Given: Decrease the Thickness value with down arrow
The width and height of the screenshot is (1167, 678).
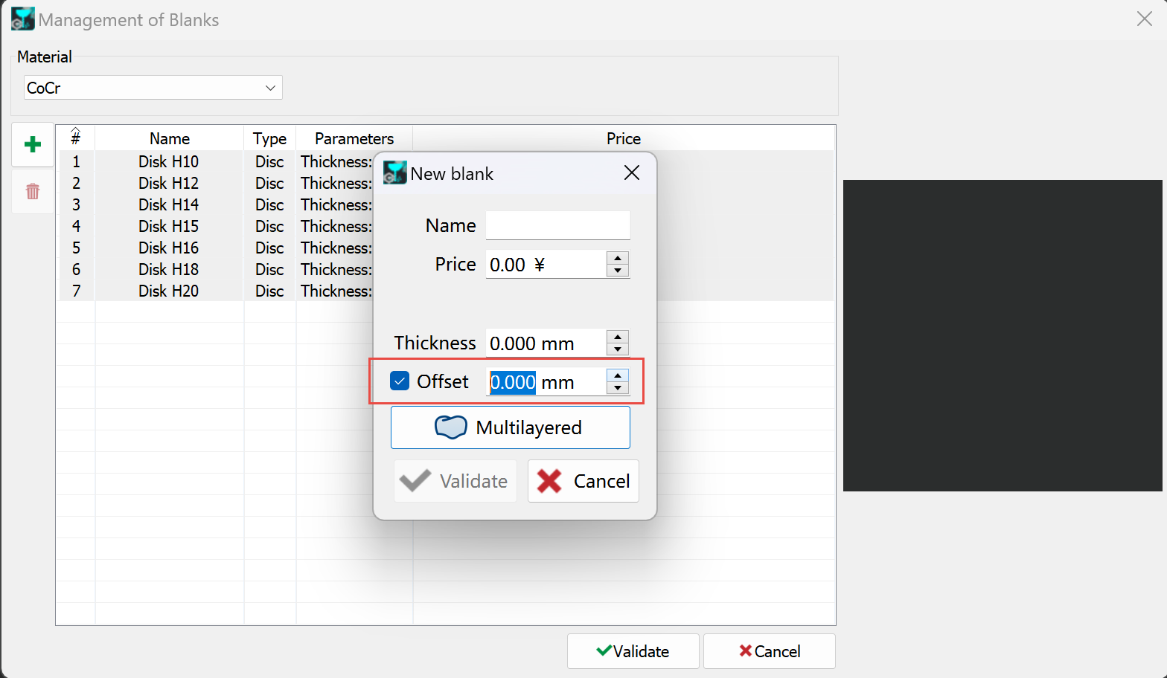Looking at the screenshot, I should 618,349.
